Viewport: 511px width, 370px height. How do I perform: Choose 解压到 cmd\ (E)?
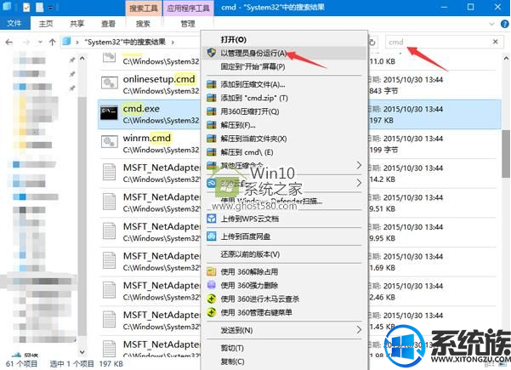pyautogui.click(x=283, y=152)
